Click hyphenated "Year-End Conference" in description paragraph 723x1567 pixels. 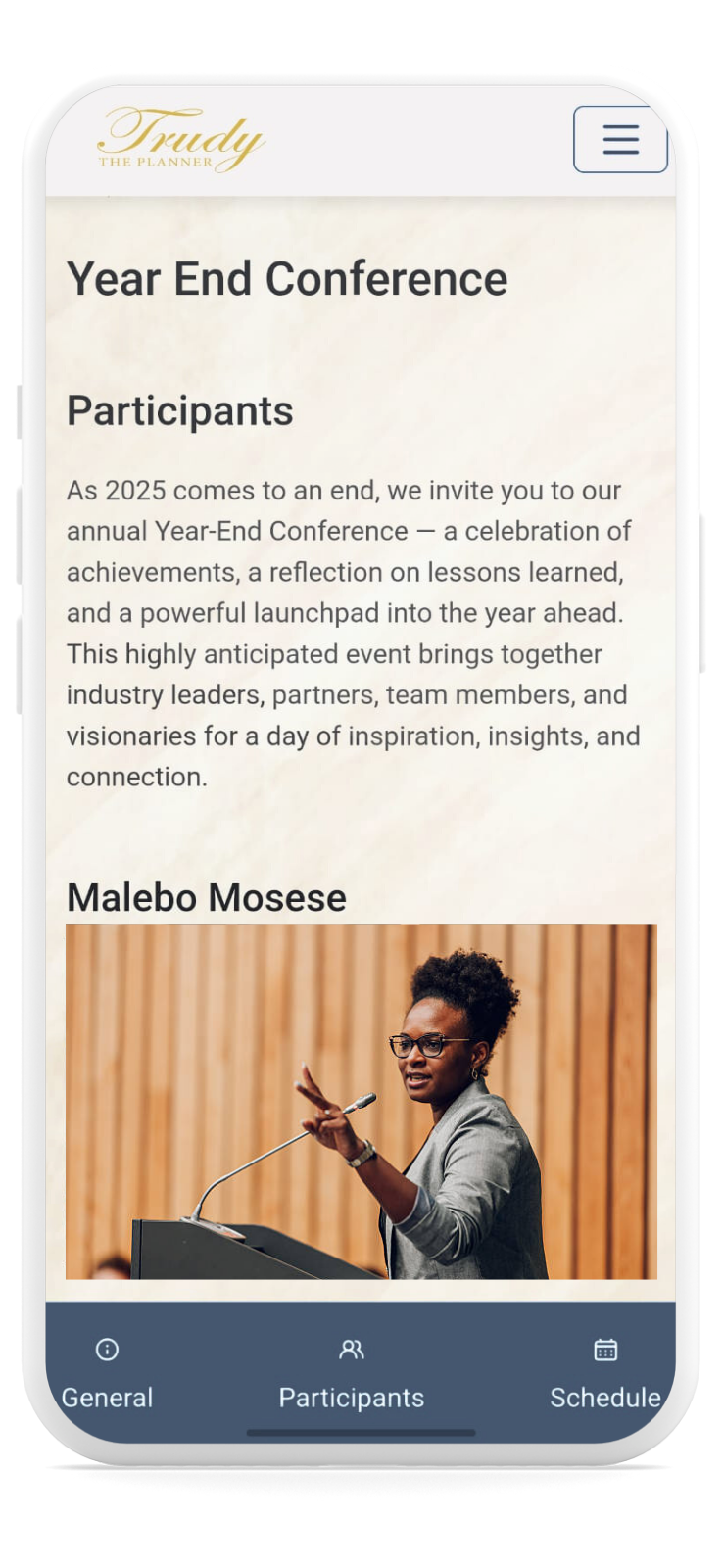(x=280, y=531)
